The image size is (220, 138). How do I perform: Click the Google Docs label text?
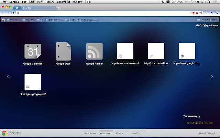coord(63,63)
